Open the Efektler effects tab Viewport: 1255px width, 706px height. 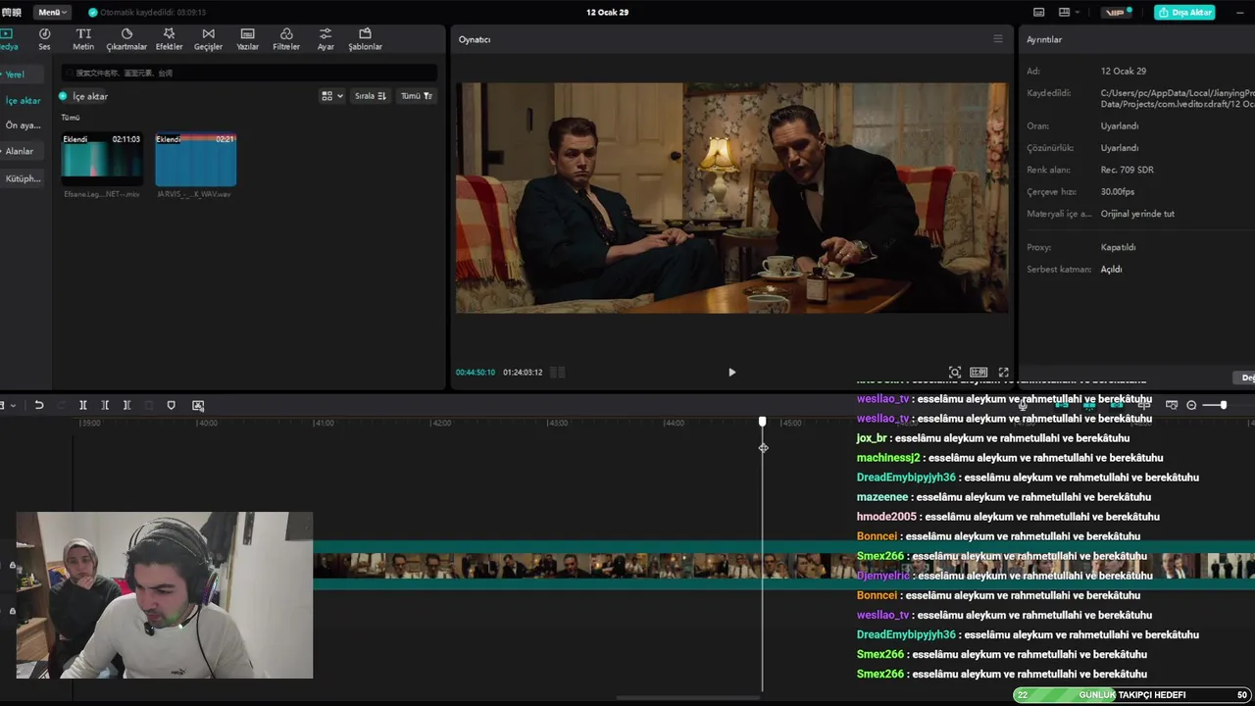point(169,39)
